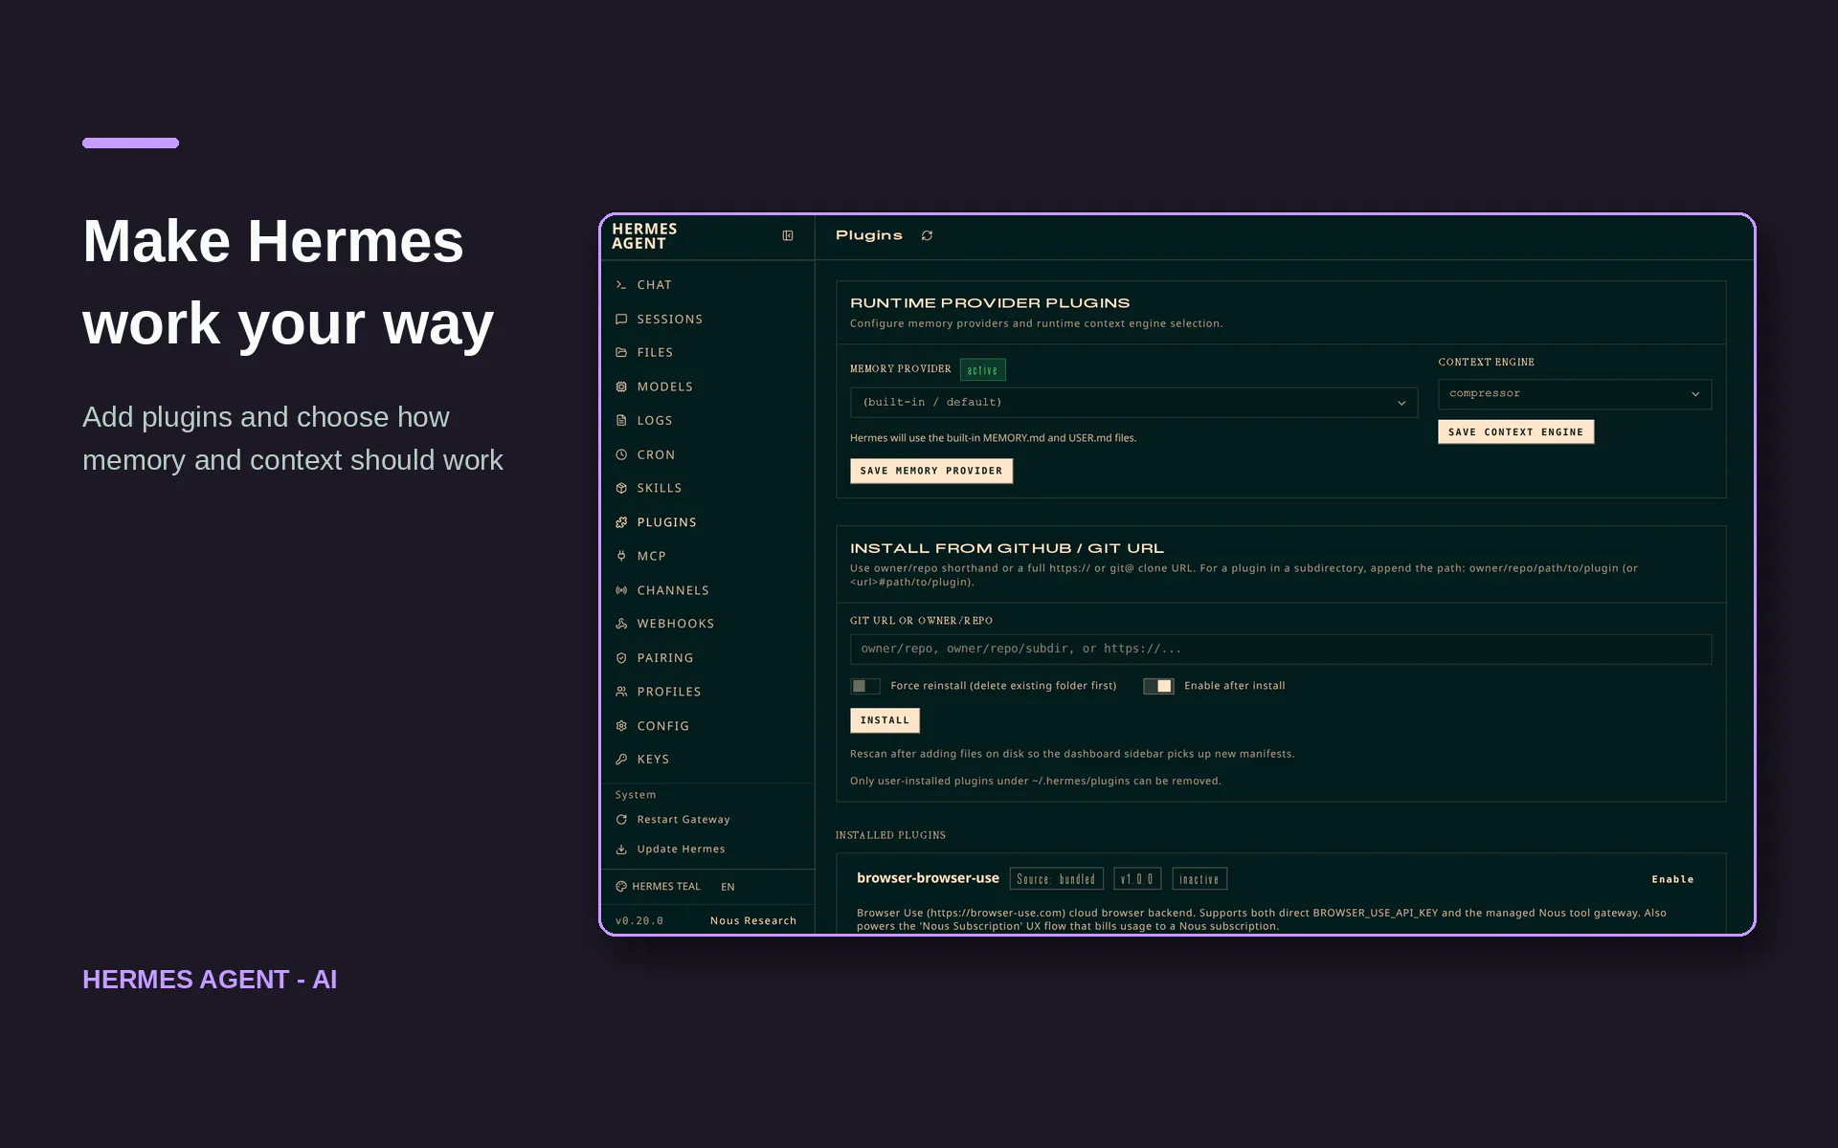
Task: Click the Nous Research link
Action: (753, 921)
